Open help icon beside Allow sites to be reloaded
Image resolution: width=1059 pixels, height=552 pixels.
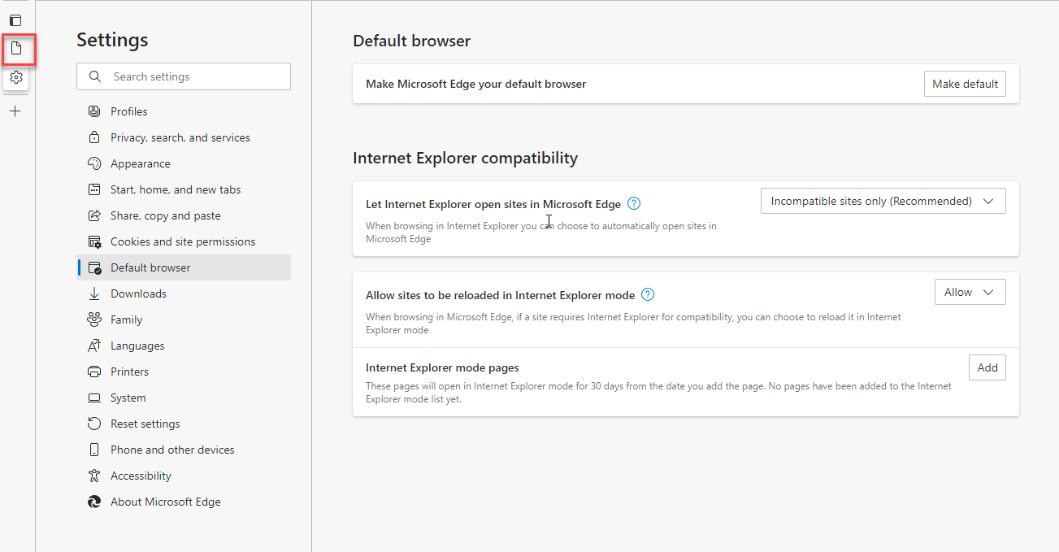pyautogui.click(x=648, y=295)
